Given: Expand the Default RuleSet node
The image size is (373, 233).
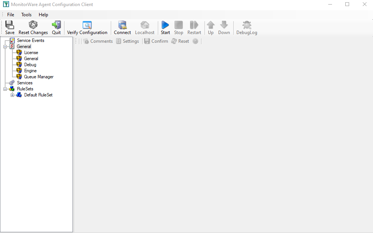Looking at the screenshot, I should click(x=12, y=95).
